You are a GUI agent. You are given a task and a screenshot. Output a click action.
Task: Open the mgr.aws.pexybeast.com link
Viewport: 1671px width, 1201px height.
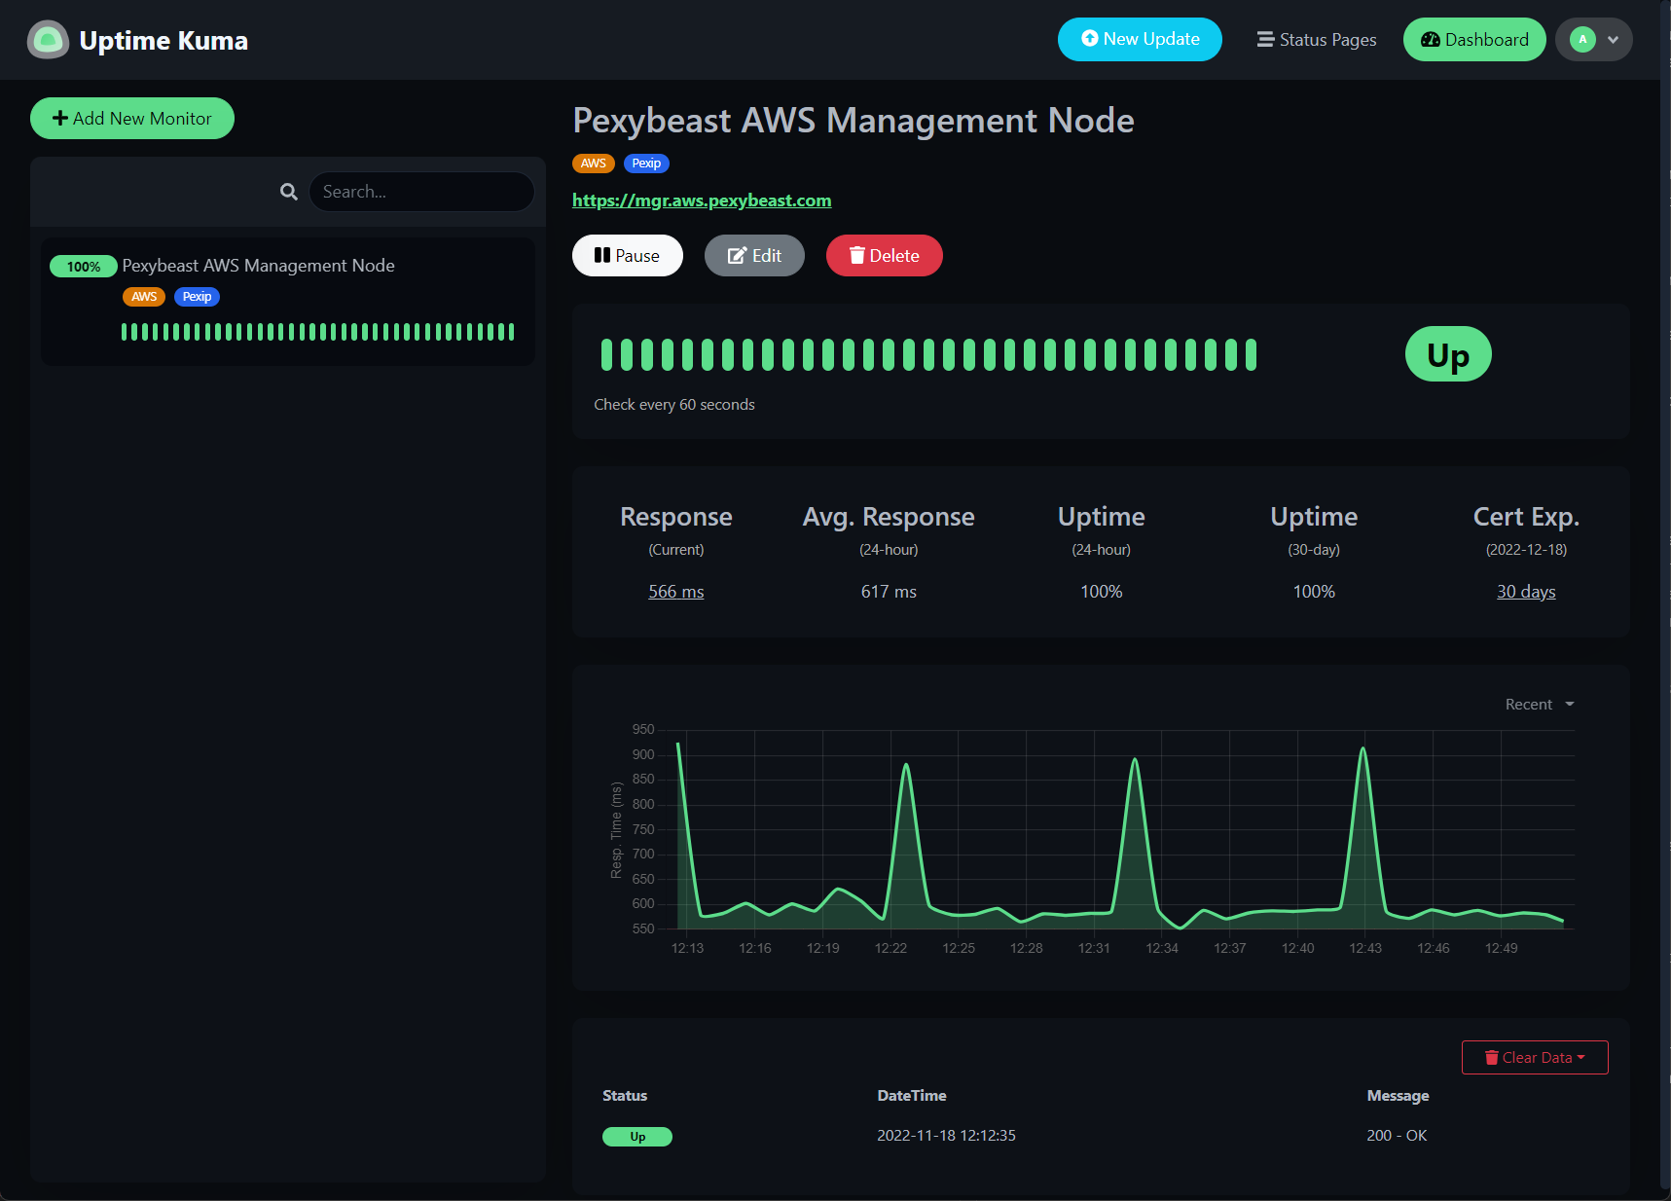(x=702, y=200)
